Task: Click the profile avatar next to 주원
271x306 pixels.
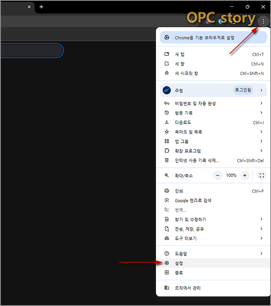Action: (167, 90)
